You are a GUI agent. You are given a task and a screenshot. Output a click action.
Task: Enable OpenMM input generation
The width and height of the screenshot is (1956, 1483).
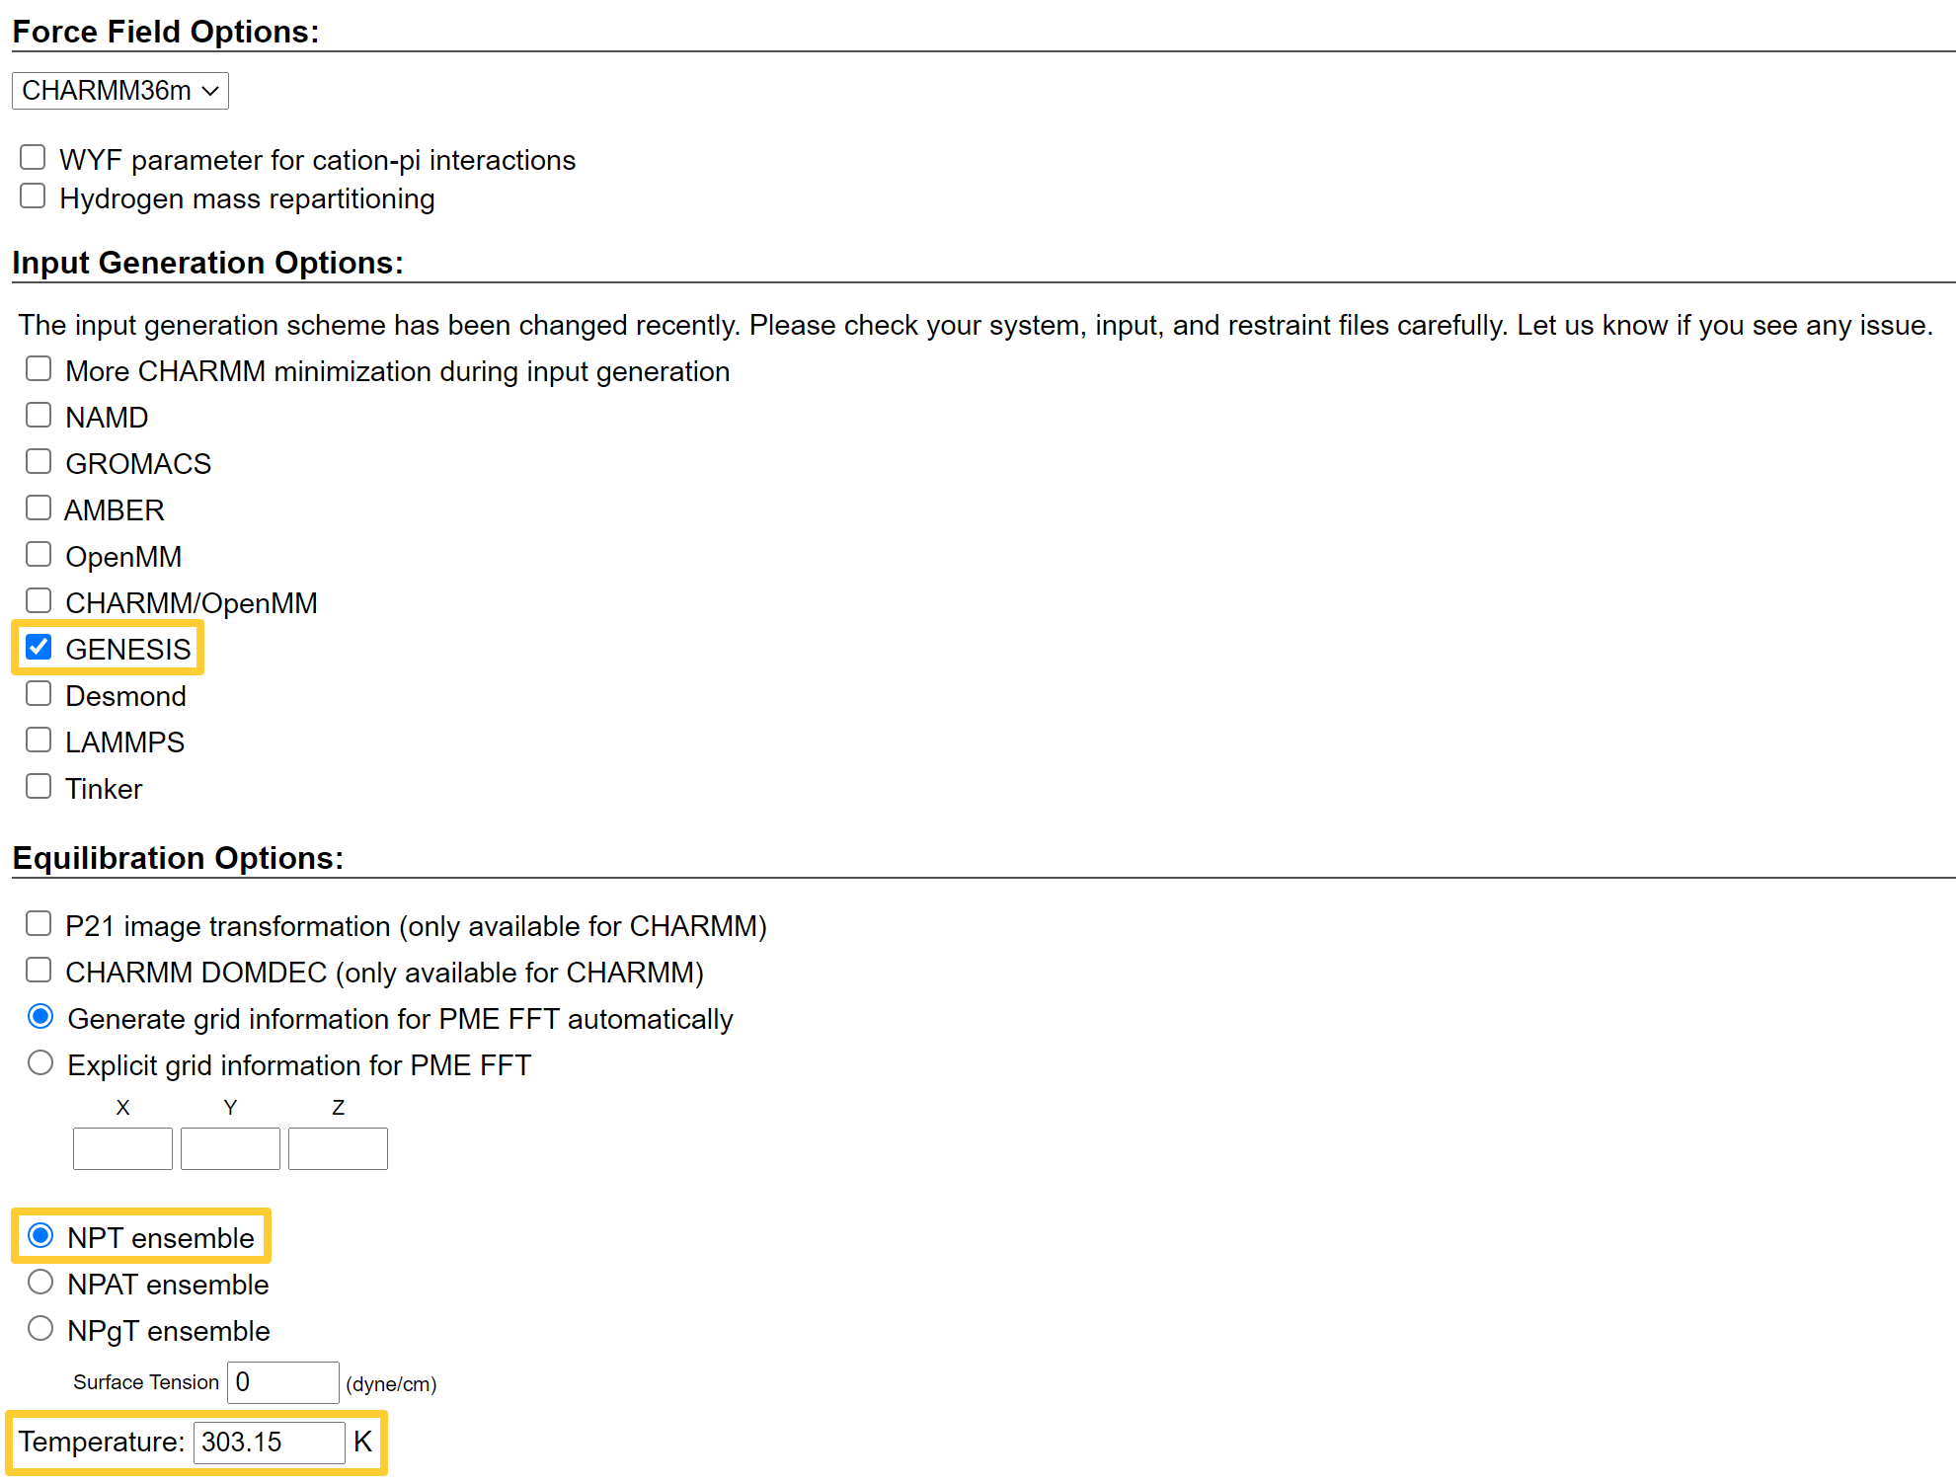pos(39,555)
